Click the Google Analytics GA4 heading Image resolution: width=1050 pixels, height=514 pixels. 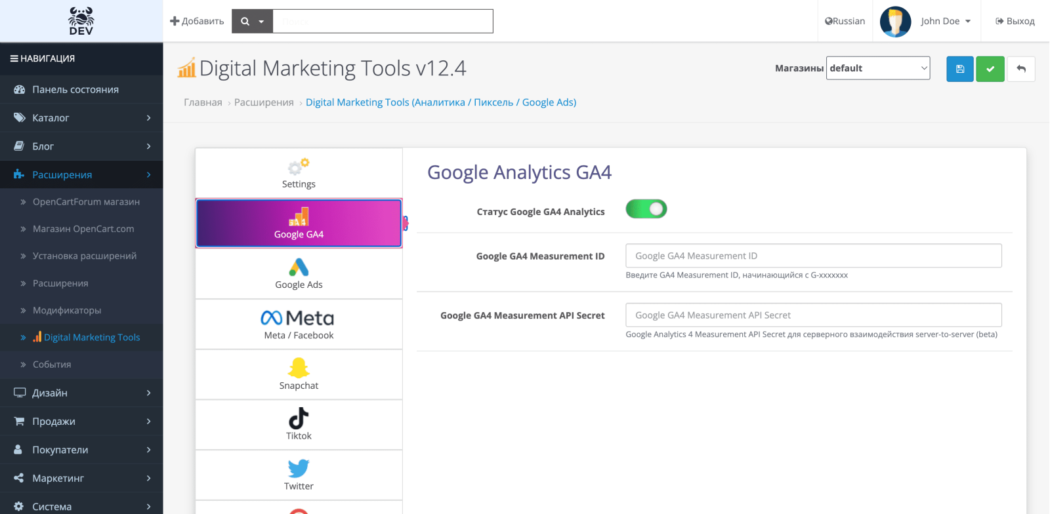[519, 172]
